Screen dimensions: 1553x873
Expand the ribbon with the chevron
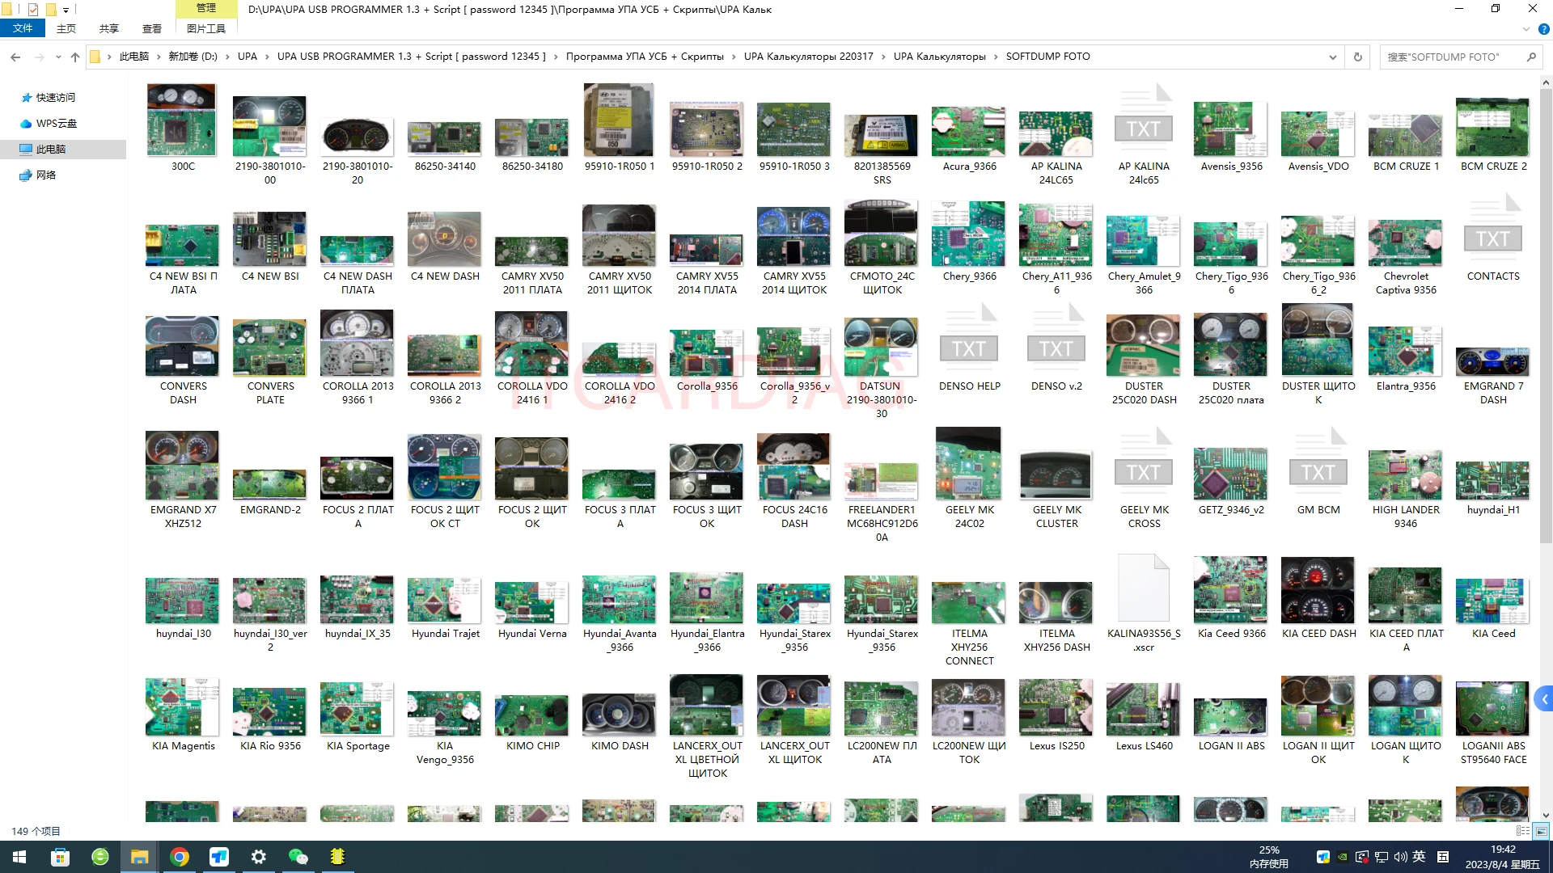[1526, 29]
